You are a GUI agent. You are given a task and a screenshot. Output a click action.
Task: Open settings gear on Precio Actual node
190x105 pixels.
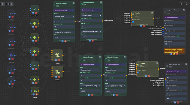[x=10, y=59]
